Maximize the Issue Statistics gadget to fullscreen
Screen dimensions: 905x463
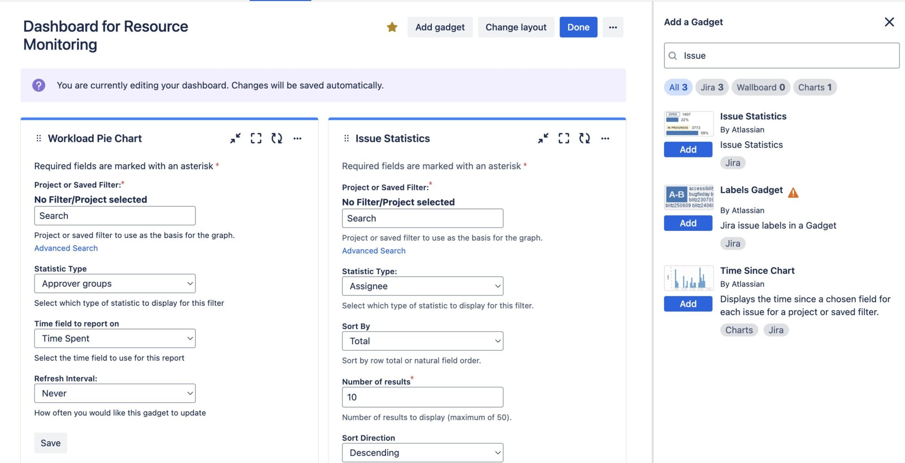coord(564,138)
